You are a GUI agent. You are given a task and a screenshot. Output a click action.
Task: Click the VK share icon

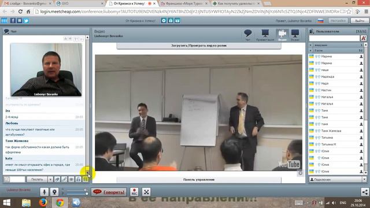click(20, 21)
